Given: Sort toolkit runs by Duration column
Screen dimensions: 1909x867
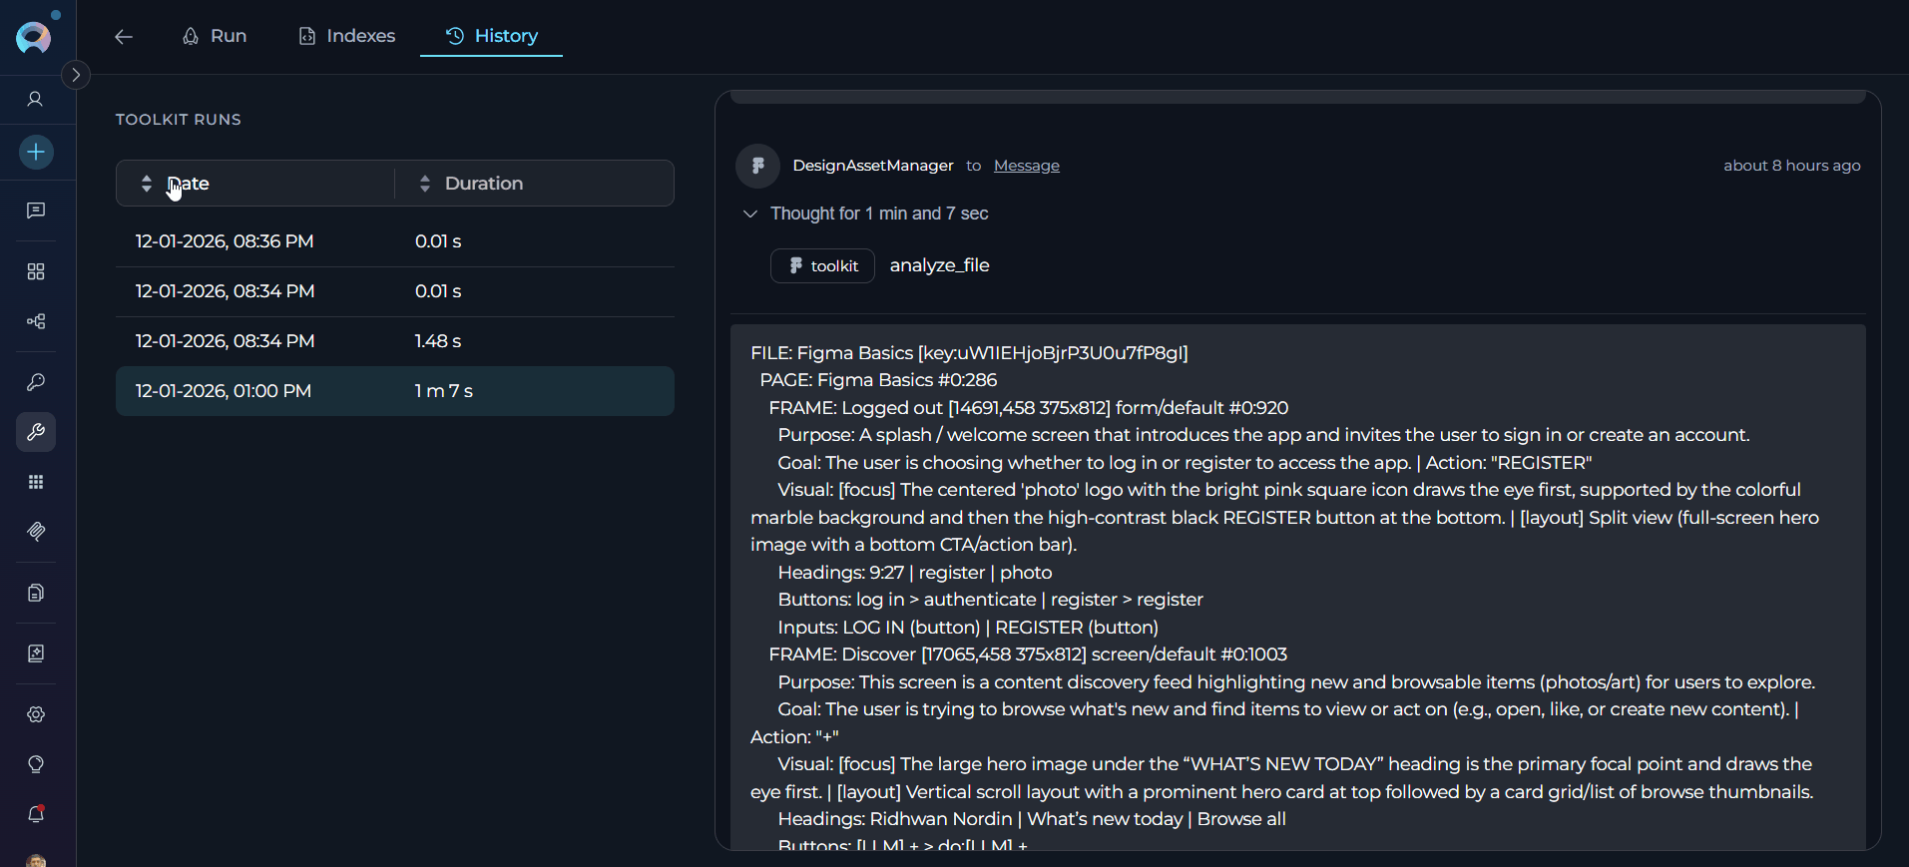Looking at the screenshot, I should 483,184.
